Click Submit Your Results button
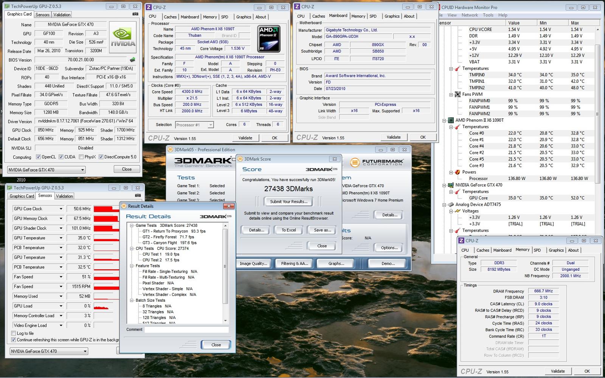Image resolution: width=605 pixels, height=378 pixels. [x=289, y=201]
